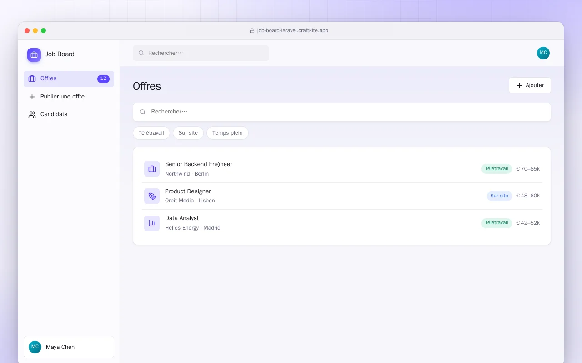Open the Data Analyst listing
Viewport: 582px width, 363px height.
342,223
